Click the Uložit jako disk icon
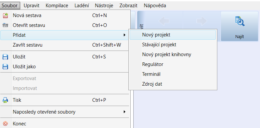The height and width of the screenshot is (128, 260). tap(5, 67)
